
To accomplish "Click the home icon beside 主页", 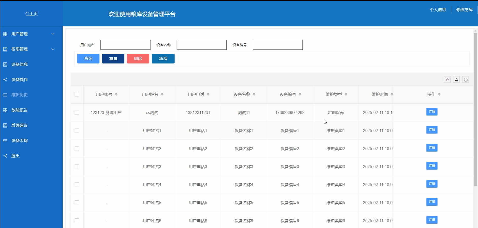I will pos(27,14).
